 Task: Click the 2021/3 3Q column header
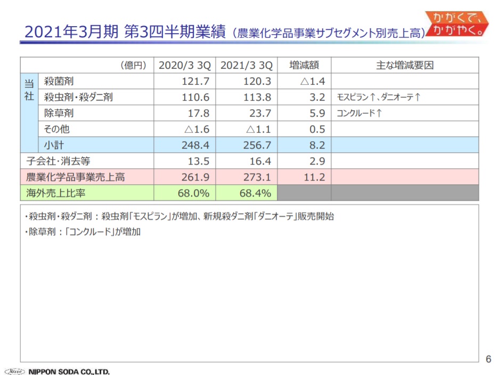(x=247, y=66)
